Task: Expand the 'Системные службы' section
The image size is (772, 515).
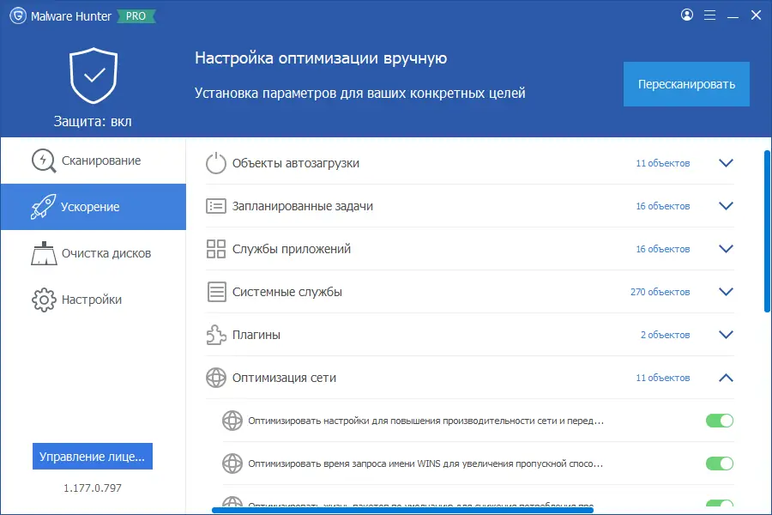Action: click(x=726, y=292)
